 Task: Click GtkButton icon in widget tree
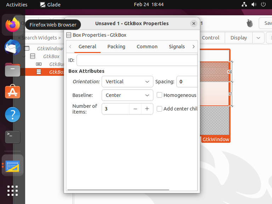[x=39, y=64]
